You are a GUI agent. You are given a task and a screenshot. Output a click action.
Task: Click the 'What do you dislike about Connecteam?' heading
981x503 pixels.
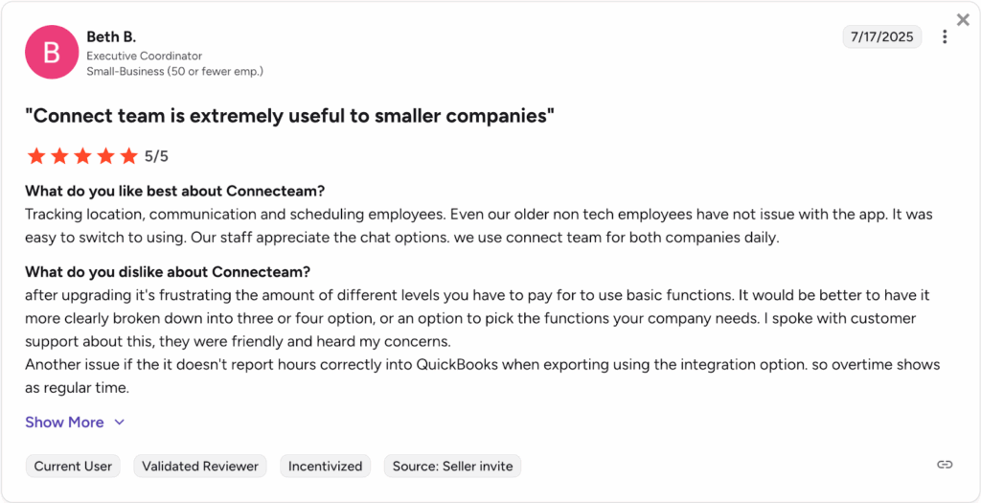click(168, 272)
